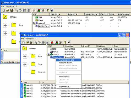Click red-green book icon in front window toolbar
This screenshot has width=131, height=98.
point(57,42)
